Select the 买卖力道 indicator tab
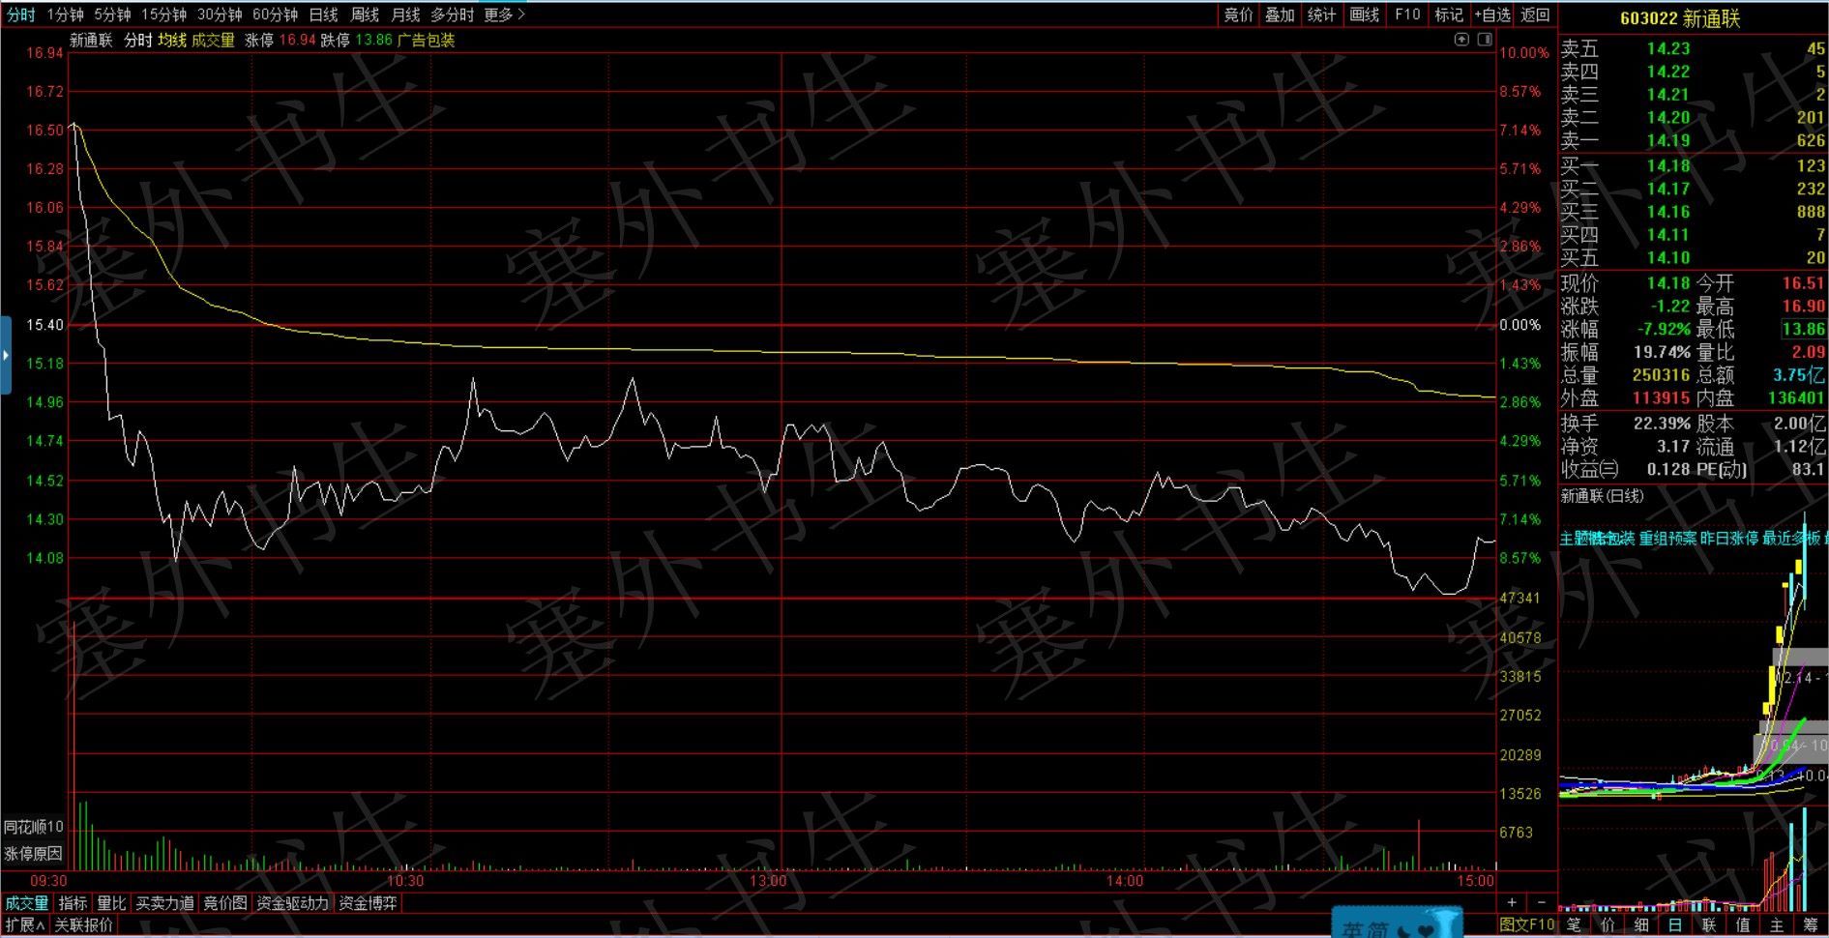The height and width of the screenshot is (938, 1829). pyautogui.click(x=164, y=903)
